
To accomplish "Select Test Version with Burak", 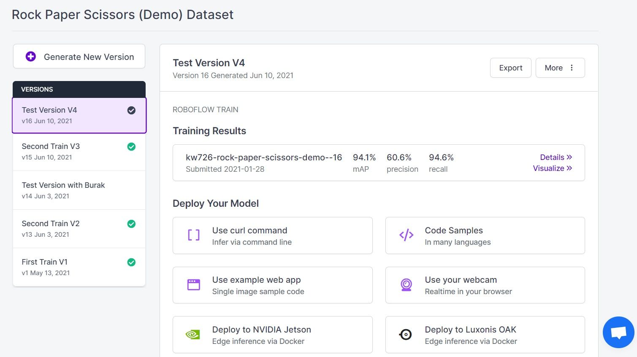I will click(x=79, y=190).
